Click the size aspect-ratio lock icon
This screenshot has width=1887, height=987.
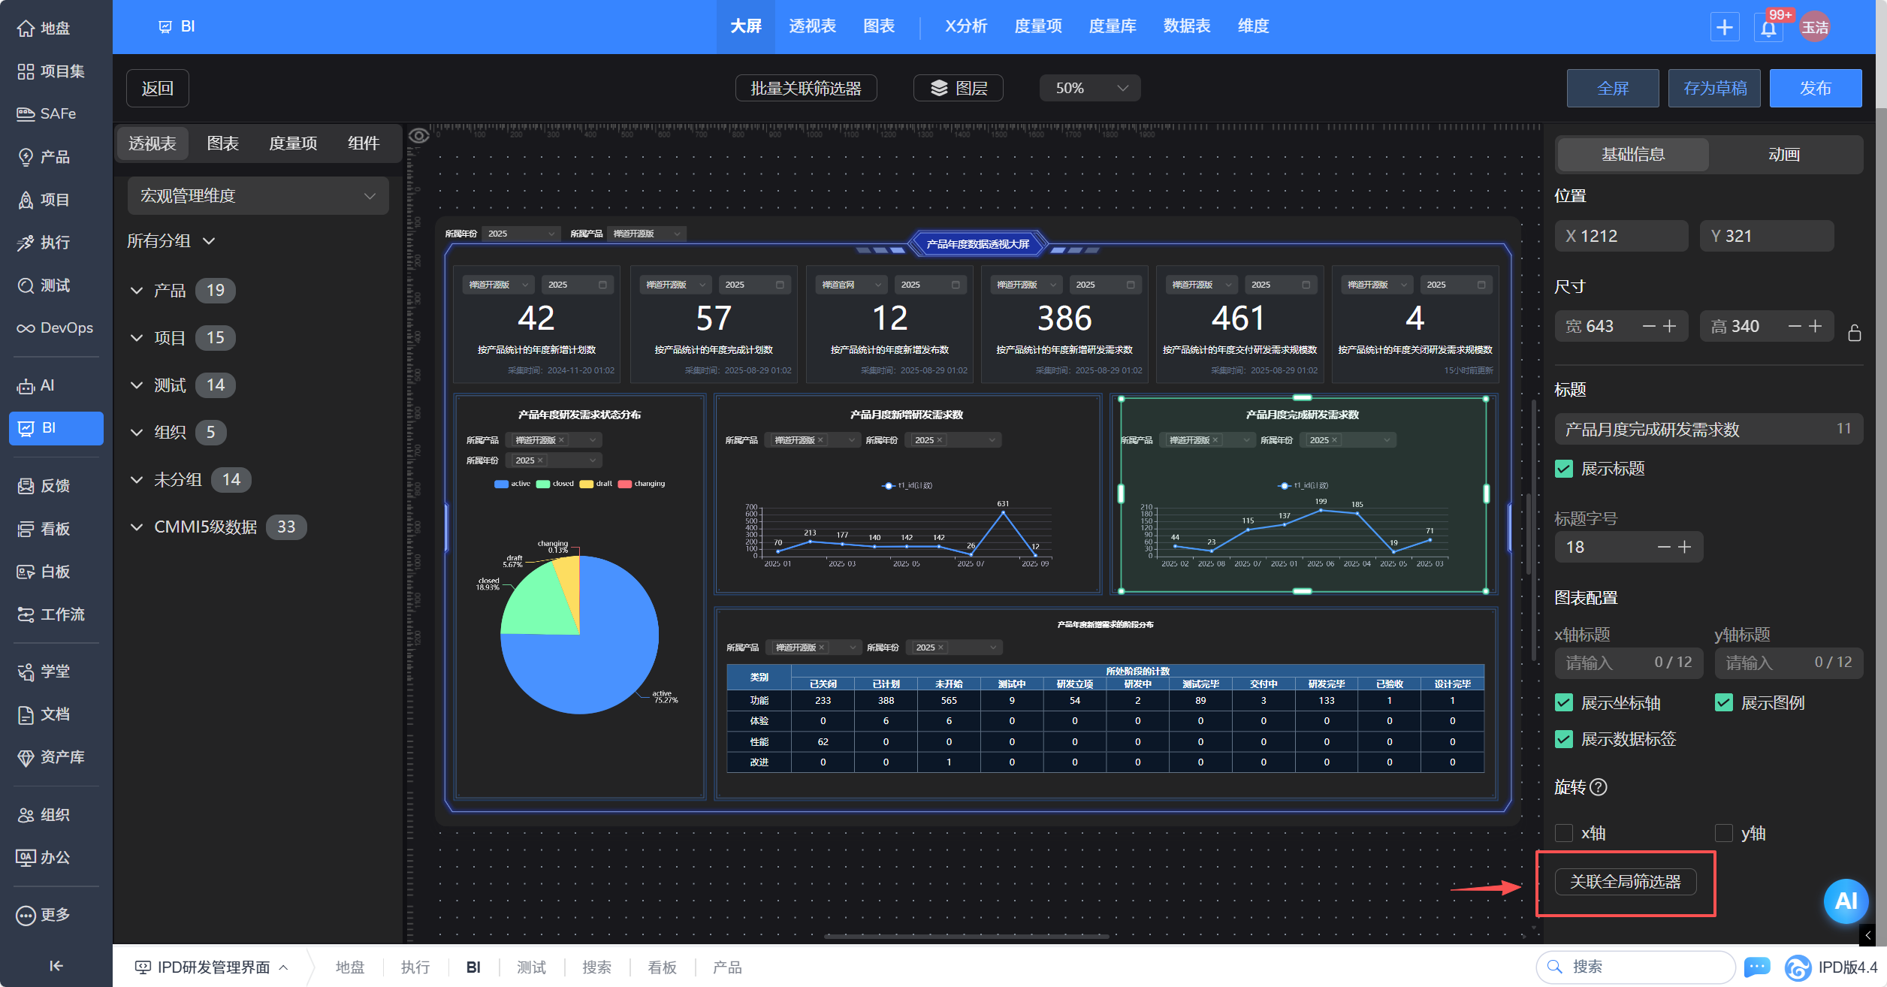tap(1854, 332)
